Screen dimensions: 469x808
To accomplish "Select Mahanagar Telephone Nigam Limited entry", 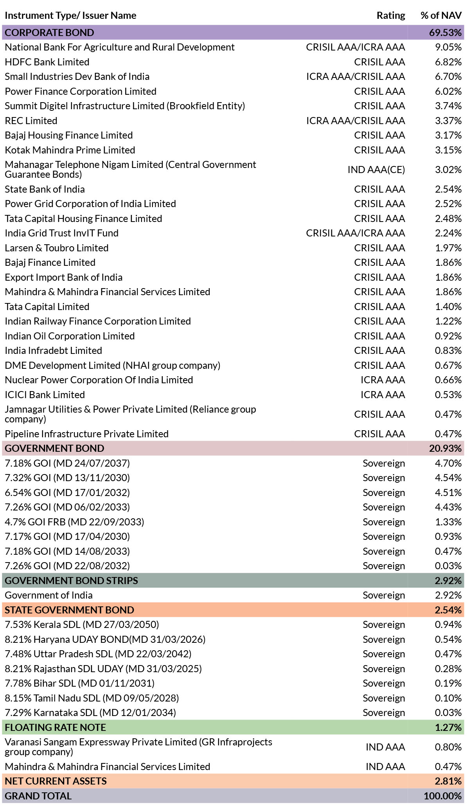I will pyautogui.click(x=130, y=170).
